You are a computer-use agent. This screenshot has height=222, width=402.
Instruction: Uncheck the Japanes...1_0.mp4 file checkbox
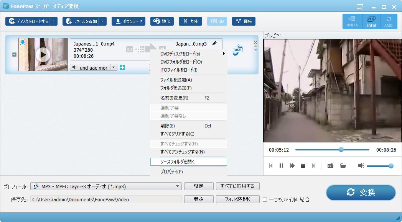point(14,54)
